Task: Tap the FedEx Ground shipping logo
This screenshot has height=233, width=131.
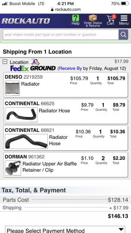Action: point(33,68)
